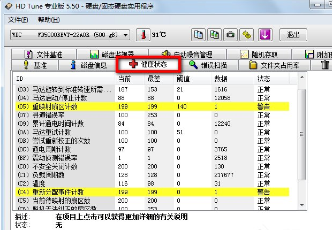Select the (03) 马达旋转到标准转速所需 row
The width and height of the screenshot is (333, 230).
pos(152,89)
